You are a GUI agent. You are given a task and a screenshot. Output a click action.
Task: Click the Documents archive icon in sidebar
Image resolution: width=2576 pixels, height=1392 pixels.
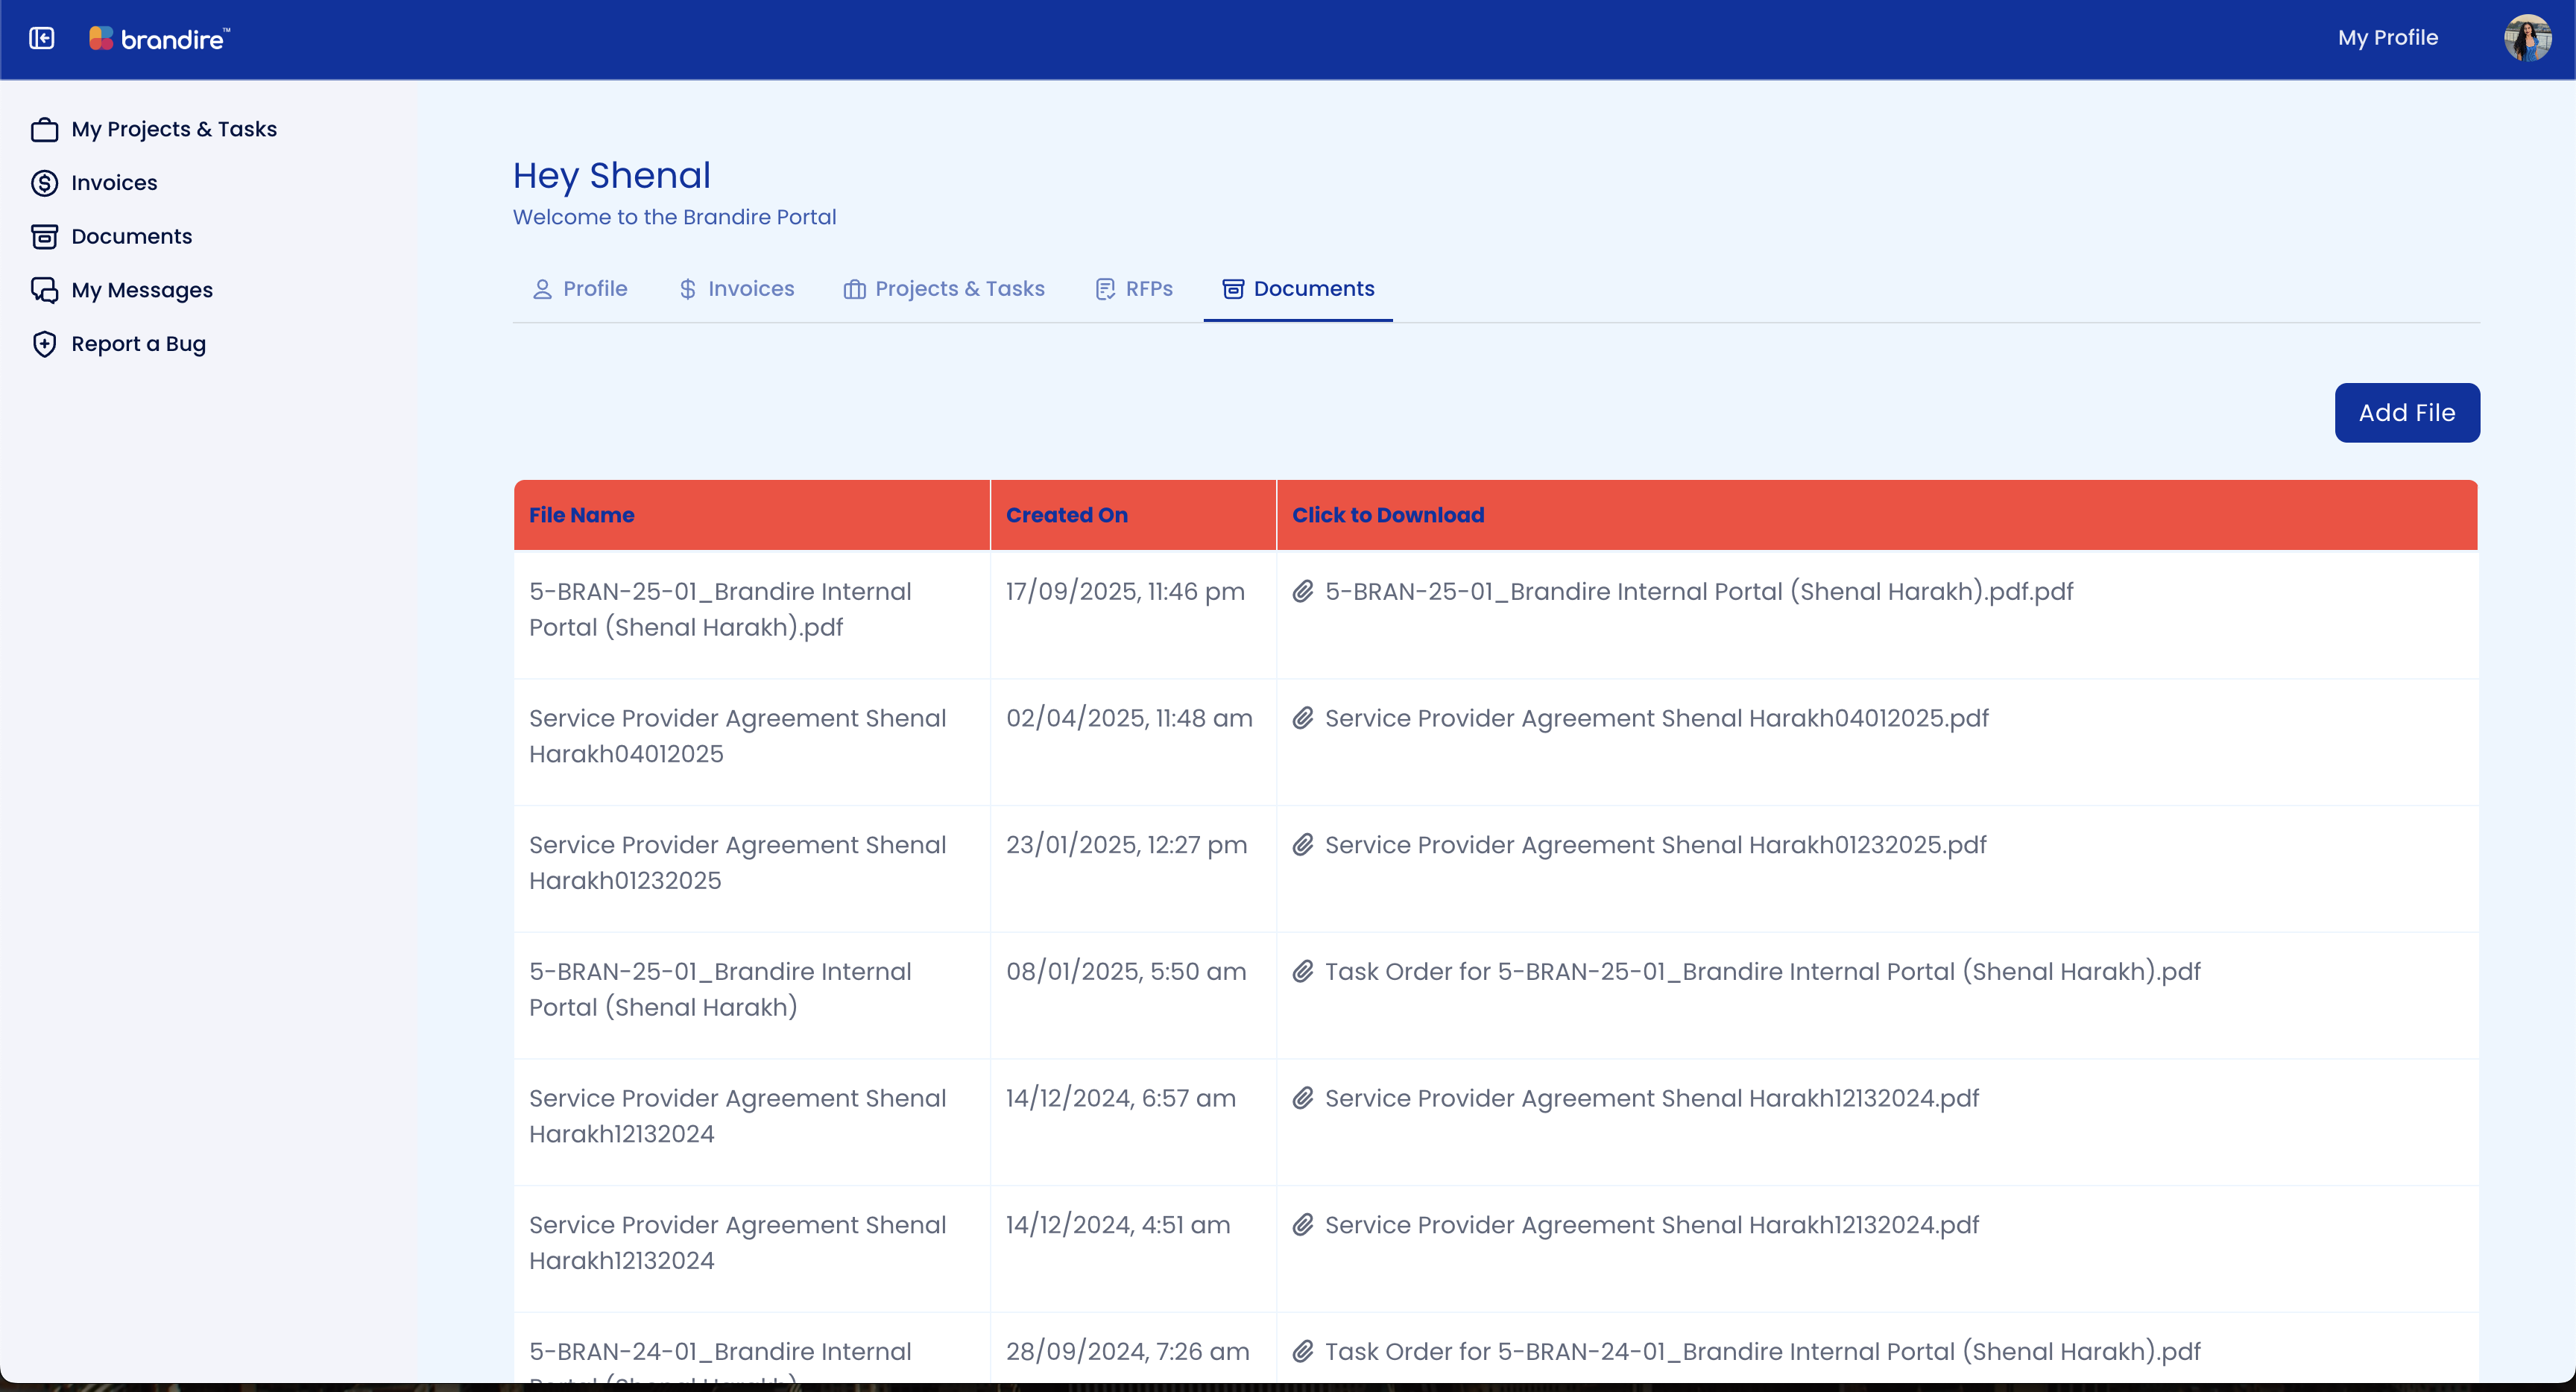pos(44,237)
